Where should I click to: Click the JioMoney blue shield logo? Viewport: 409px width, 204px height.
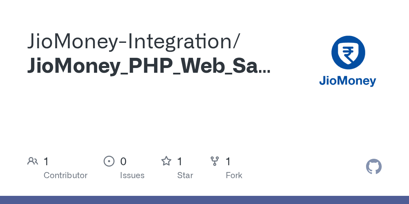(x=348, y=53)
